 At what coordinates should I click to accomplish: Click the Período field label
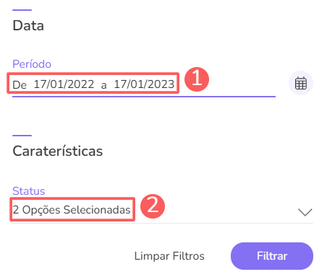pos(32,64)
